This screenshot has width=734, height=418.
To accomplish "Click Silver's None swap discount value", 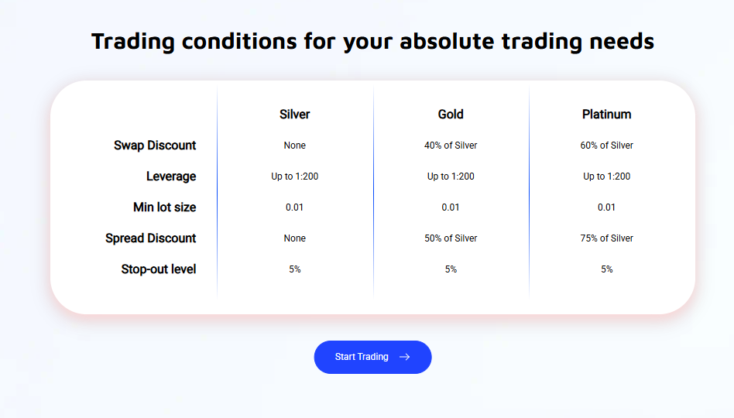I will click(x=294, y=146).
